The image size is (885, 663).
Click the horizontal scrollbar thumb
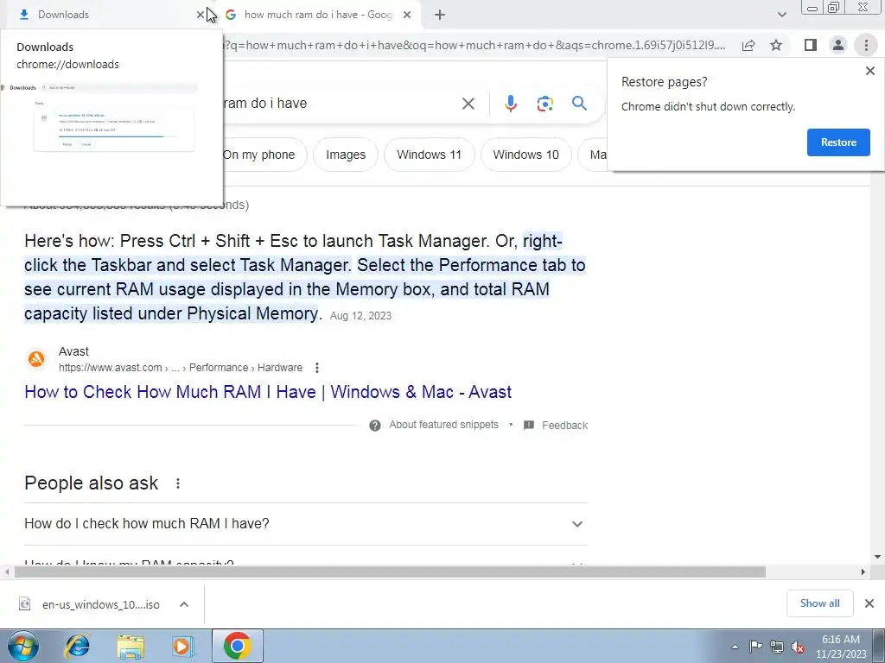390,571
